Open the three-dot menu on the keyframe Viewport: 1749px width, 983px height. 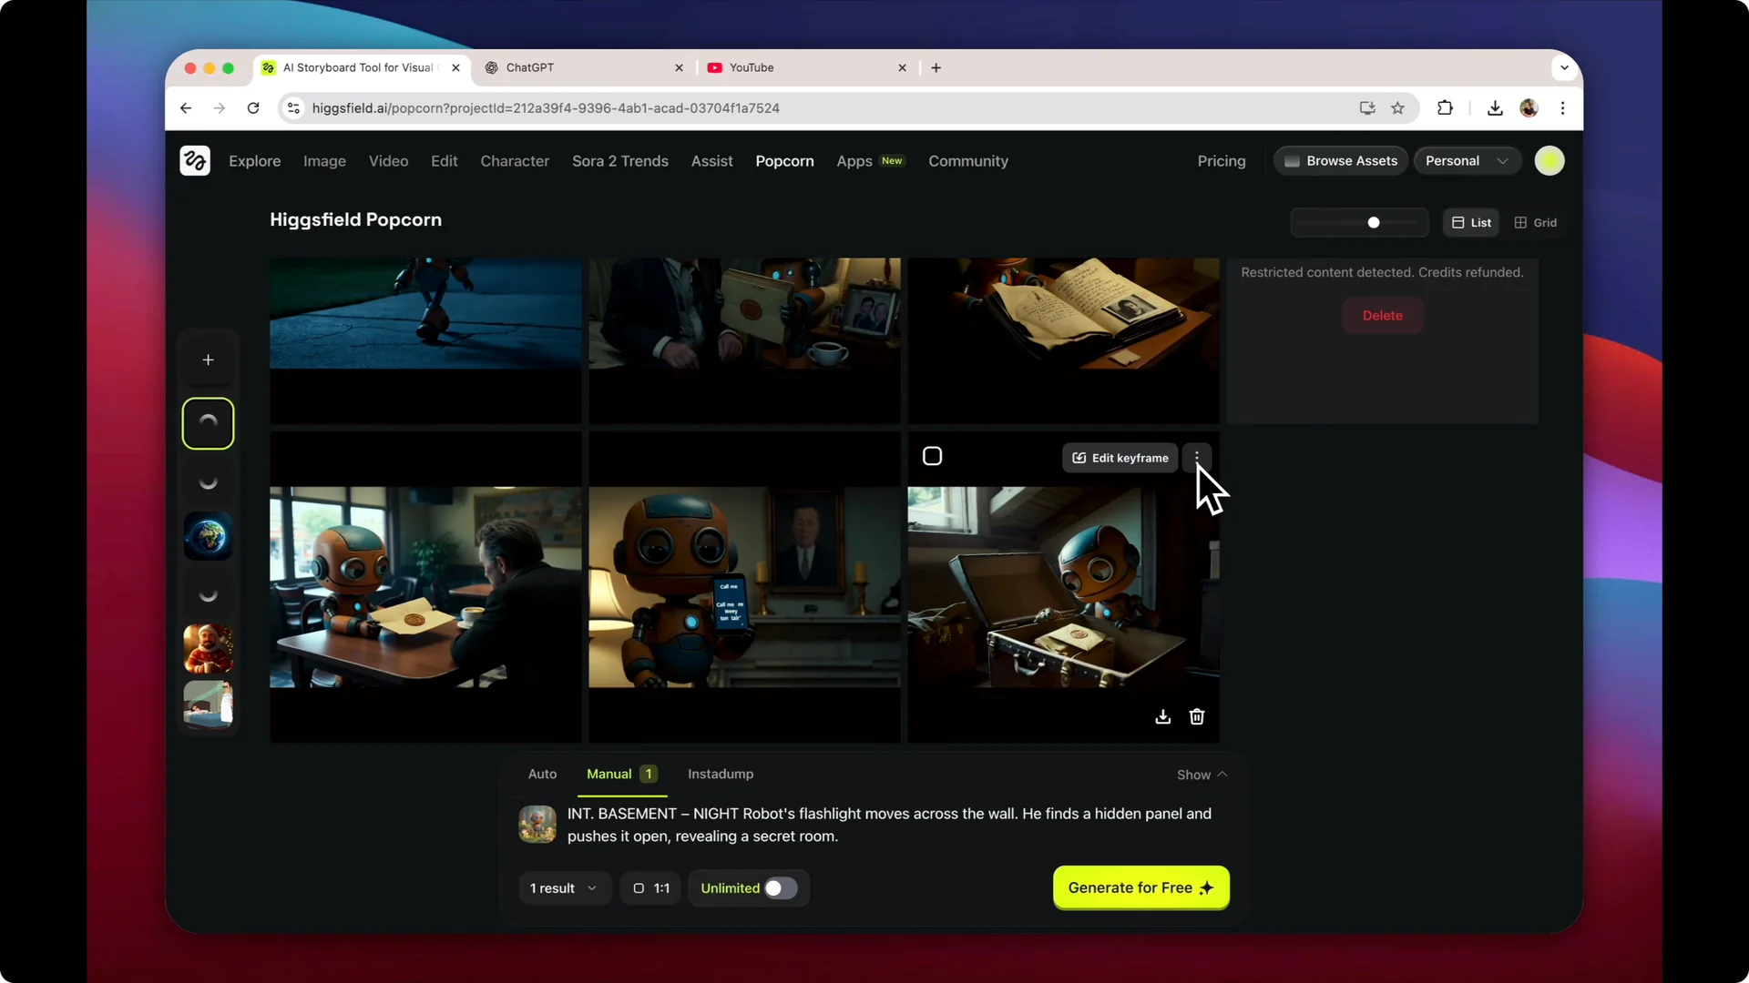click(1197, 457)
